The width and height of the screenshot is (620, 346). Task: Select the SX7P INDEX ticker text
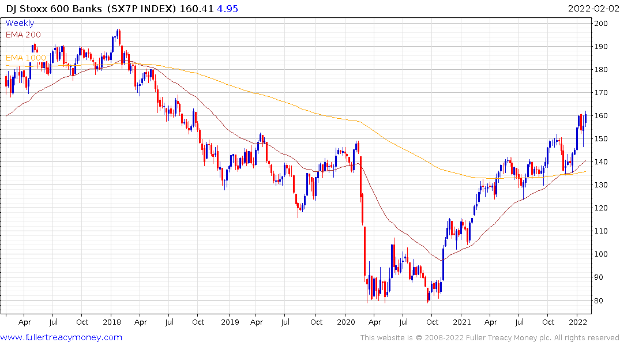[x=141, y=9]
